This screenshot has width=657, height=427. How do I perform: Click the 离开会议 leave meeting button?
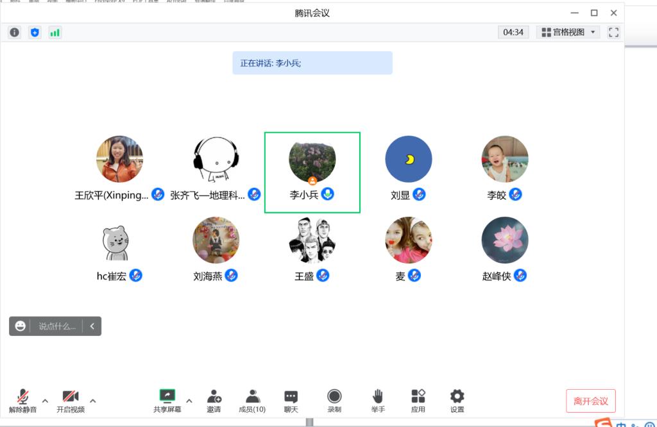(590, 401)
